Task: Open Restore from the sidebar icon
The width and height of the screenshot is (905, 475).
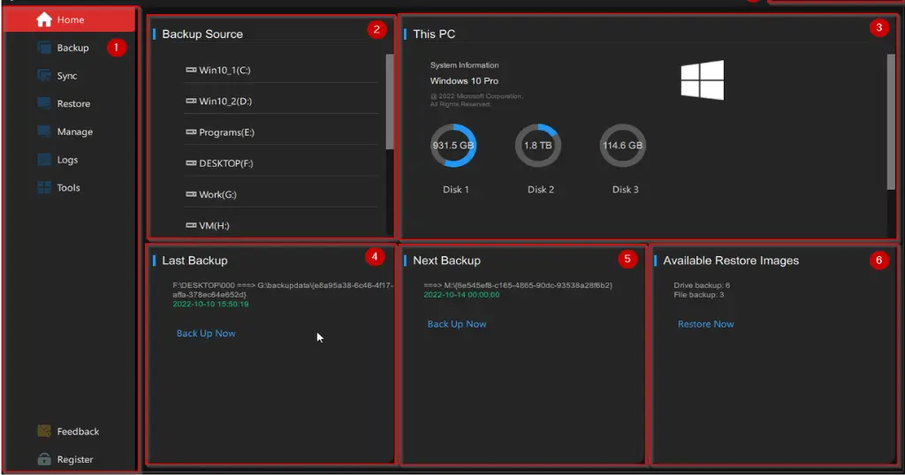Action: coord(44,104)
